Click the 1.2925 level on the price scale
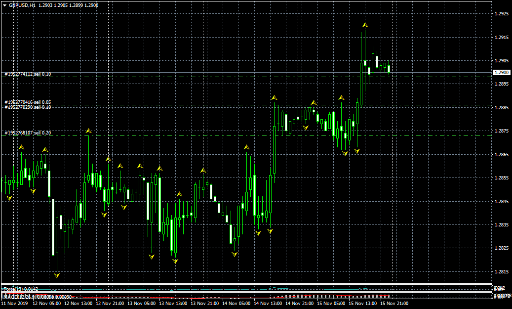Screen dimensions: 512x309 click(502, 14)
